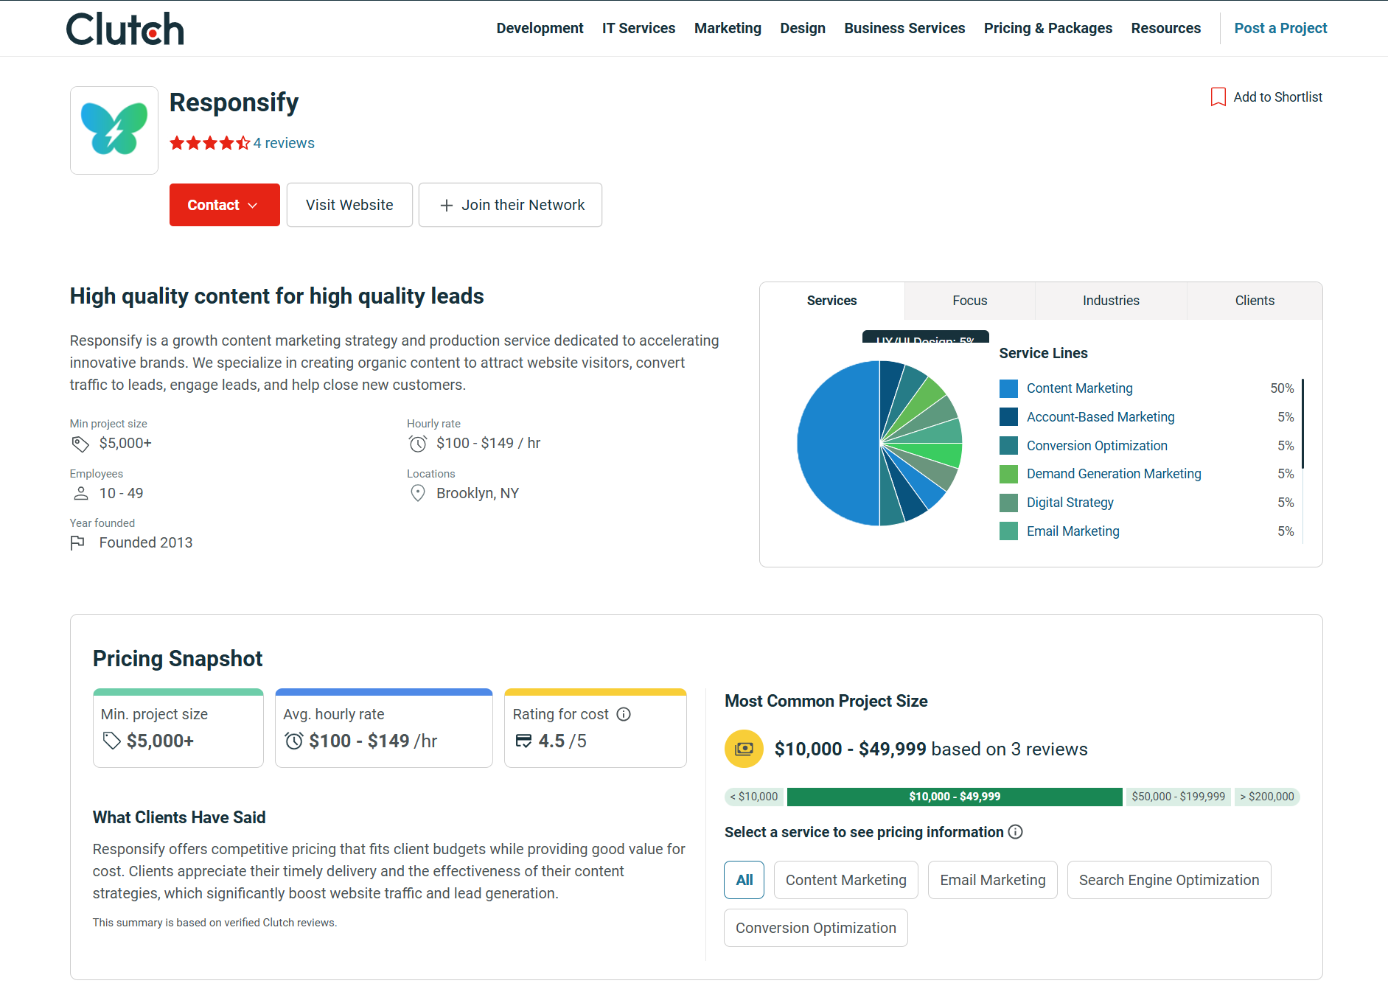Open the Development menu in navigation
The image size is (1388, 989).
[540, 28]
